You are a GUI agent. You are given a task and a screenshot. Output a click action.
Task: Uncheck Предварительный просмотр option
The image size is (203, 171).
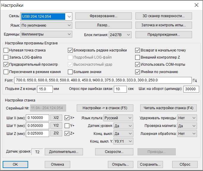tap(6, 64)
